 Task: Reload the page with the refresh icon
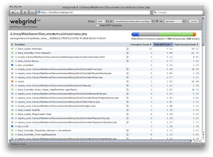25,12
